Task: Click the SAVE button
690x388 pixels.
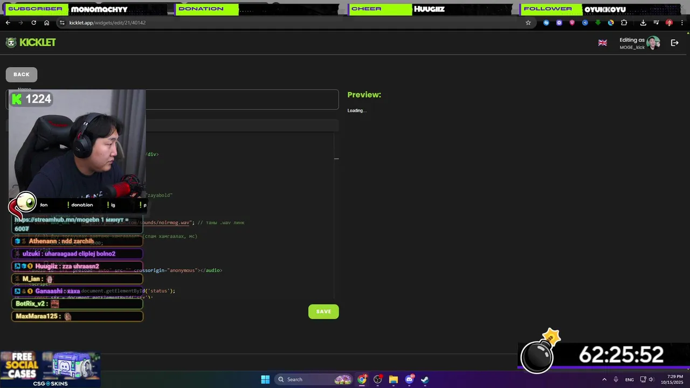Action: [x=323, y=311]
